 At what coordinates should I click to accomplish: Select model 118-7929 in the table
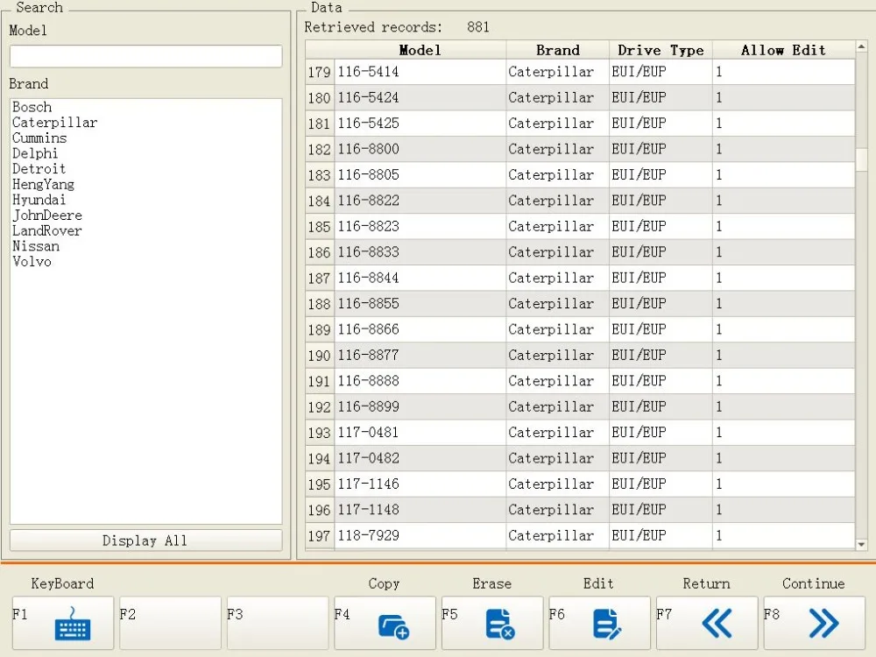point(420,536)
